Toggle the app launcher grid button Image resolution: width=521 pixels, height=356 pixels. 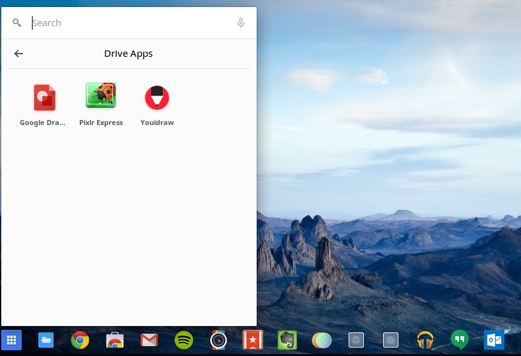click(x=11, y=339)
